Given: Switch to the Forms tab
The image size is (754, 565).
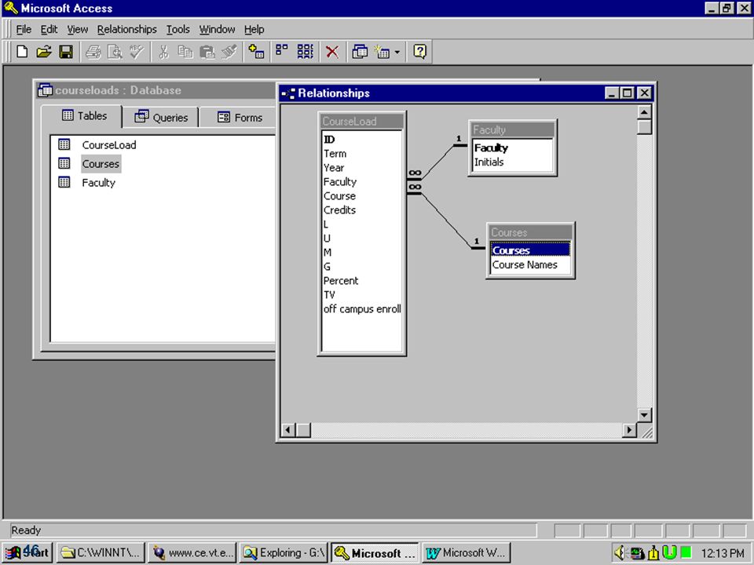Looking at the screenshot, I should (239, 117).
